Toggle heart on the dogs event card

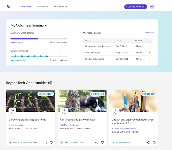103,142
